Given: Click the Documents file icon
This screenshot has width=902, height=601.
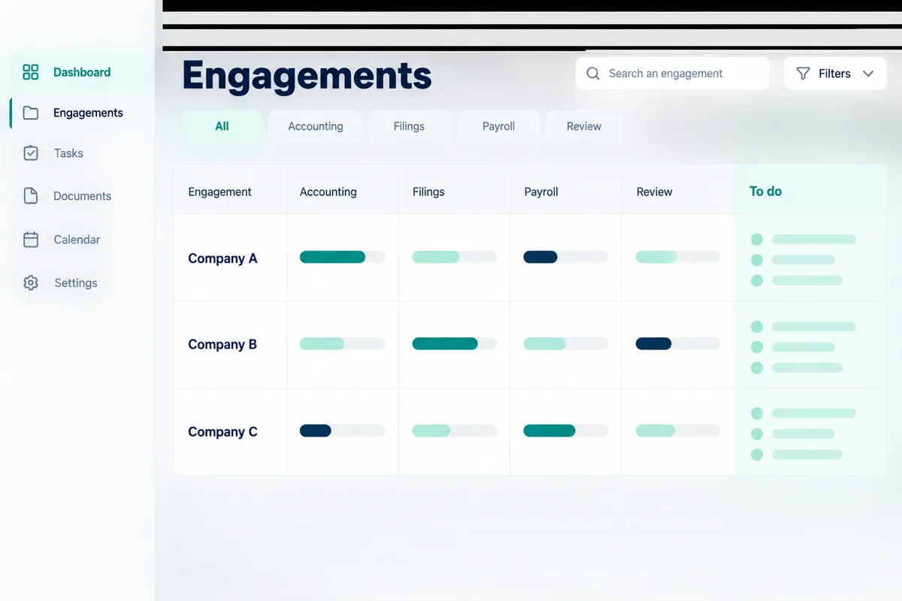Looking at the screenshot, I should coord(31,196).
